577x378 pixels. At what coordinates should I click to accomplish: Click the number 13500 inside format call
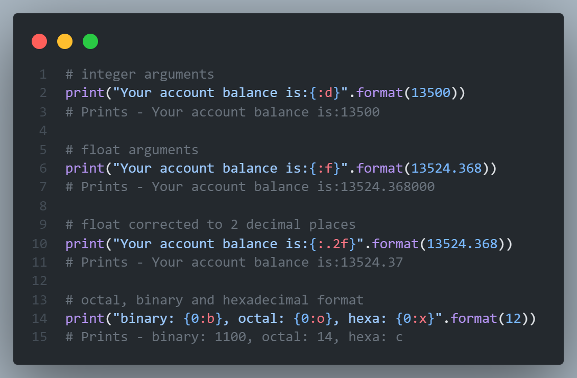click(430, 93)
